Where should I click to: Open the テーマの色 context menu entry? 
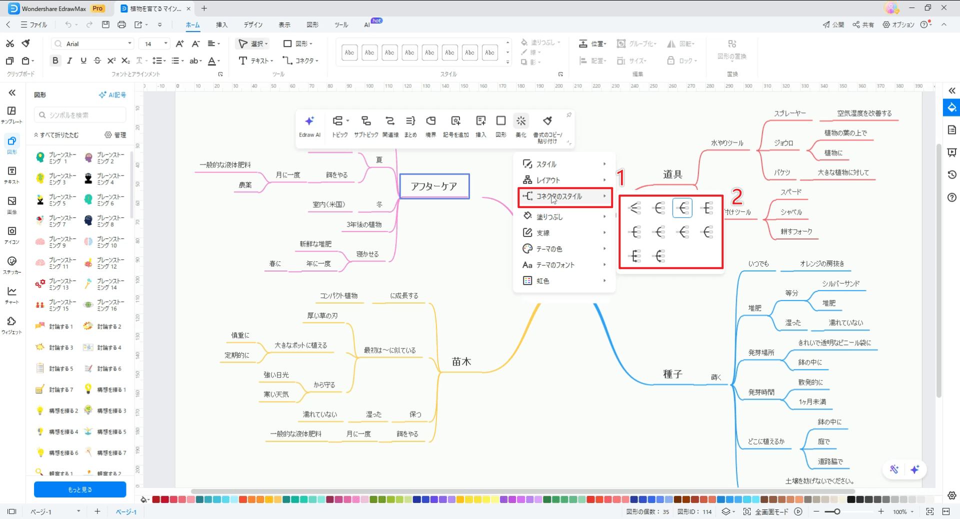564,248
